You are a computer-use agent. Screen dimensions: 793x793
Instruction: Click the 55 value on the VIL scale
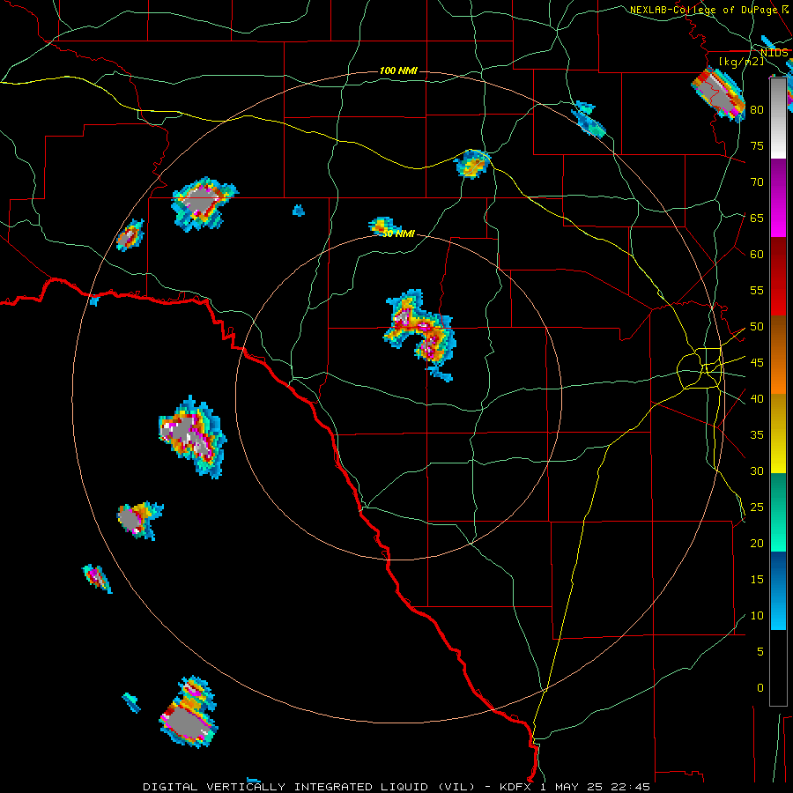(x=757, y=290)
